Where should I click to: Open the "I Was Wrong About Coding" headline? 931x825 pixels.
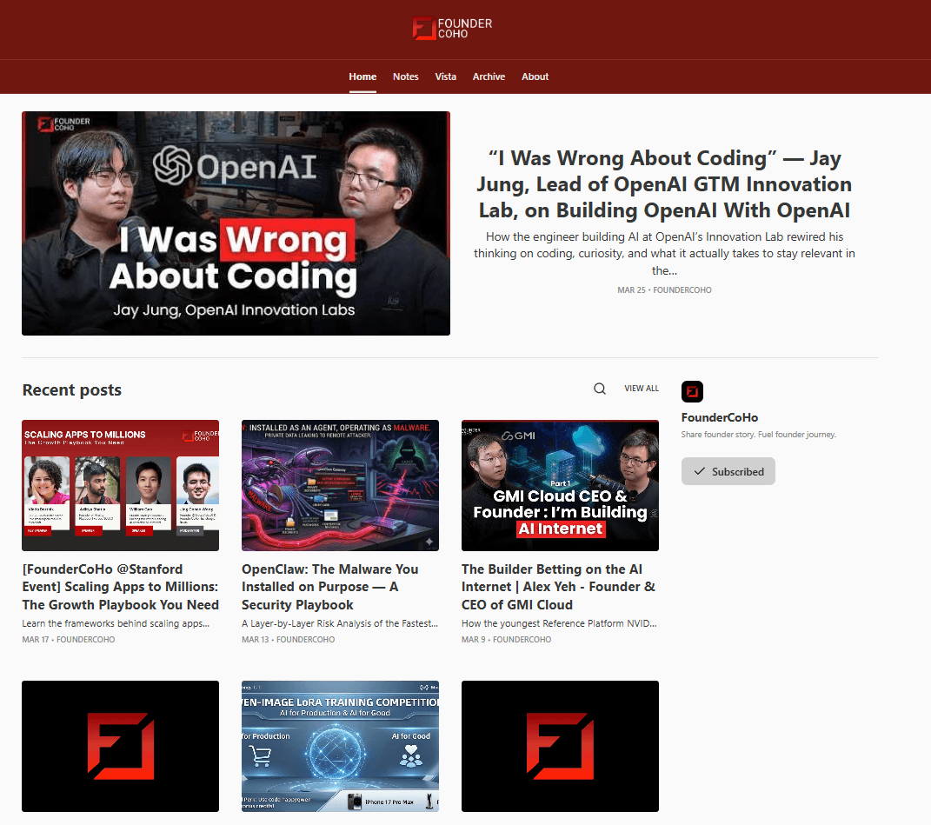(x=664, y=184)
